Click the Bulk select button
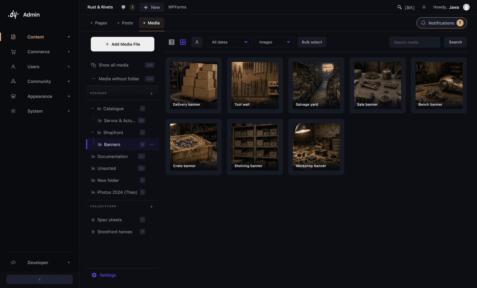 (x=312, y=42)
